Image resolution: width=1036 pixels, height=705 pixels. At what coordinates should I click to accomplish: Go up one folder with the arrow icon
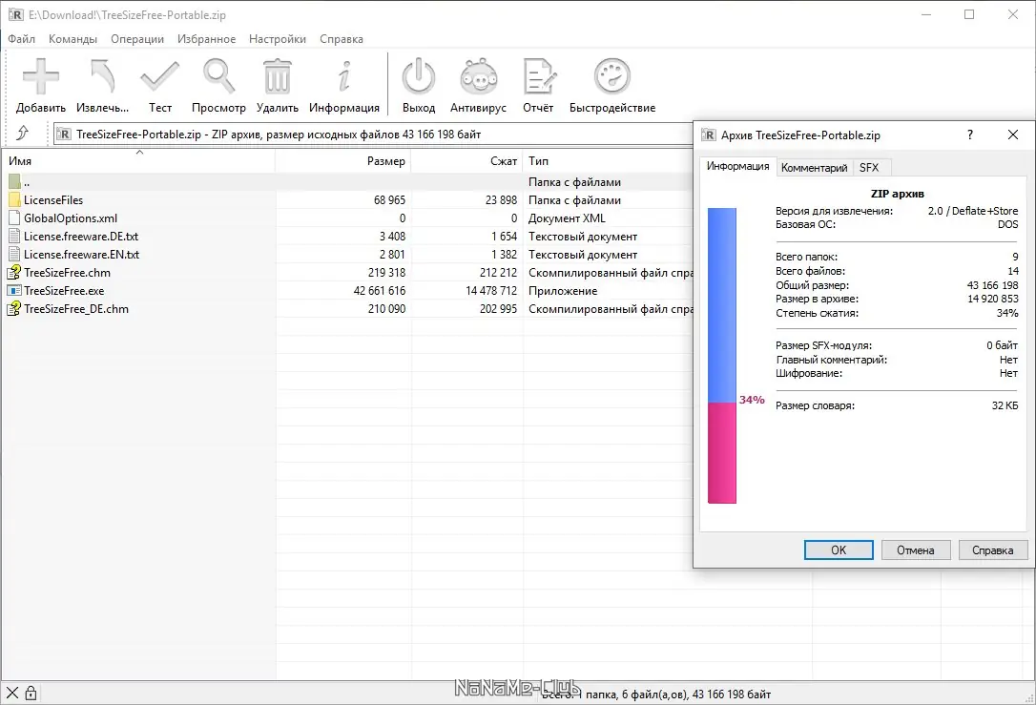point(23,134)
